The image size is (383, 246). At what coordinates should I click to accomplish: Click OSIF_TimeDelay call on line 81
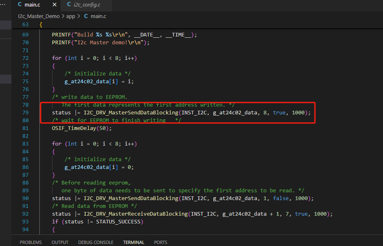tap(82, 128)
